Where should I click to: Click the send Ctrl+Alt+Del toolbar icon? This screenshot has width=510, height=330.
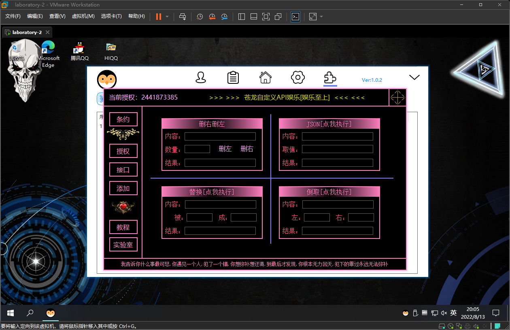point(183,17)
